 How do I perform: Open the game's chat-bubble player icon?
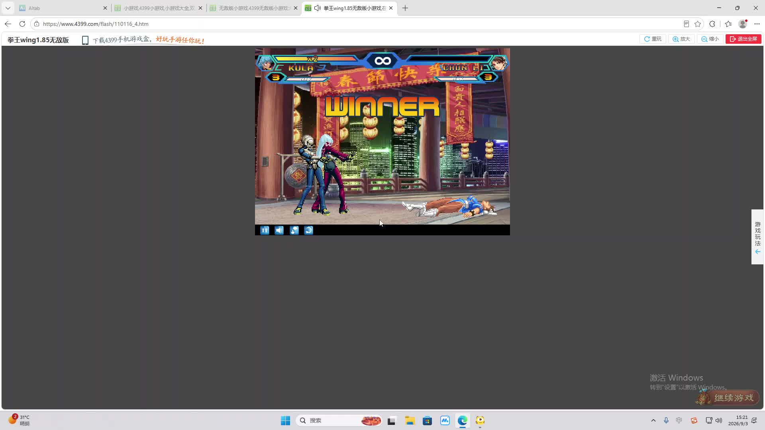(x=294, y=230)
